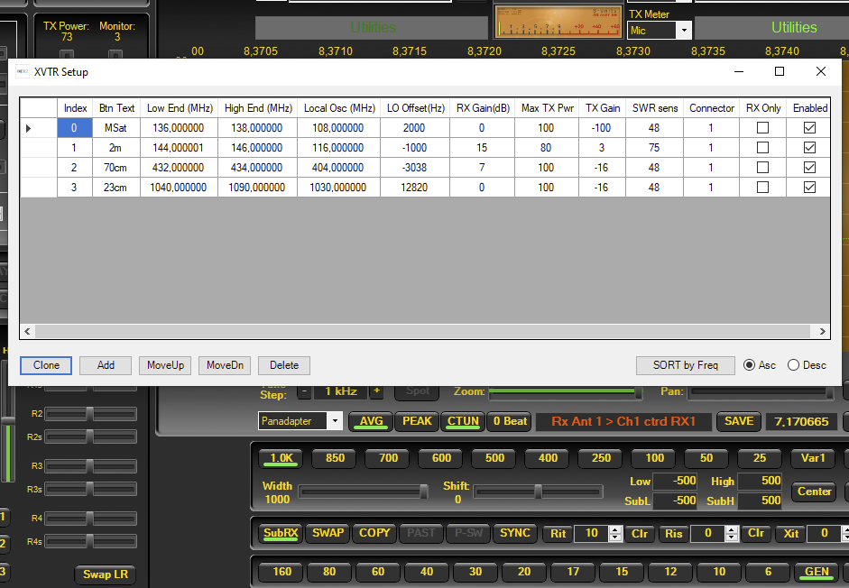Toggle the CTUN button
The height and width of the screenshot is (588, 849).
[x=463, y=421]
